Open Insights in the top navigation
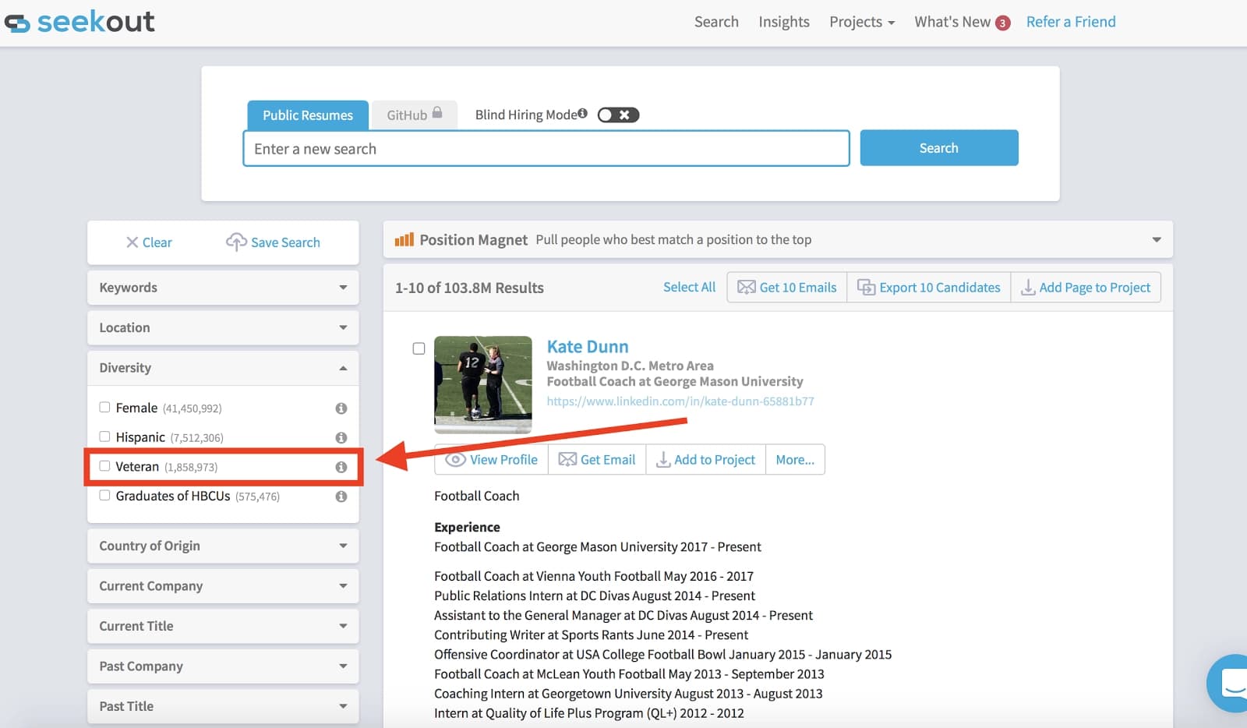 (783, 22)
